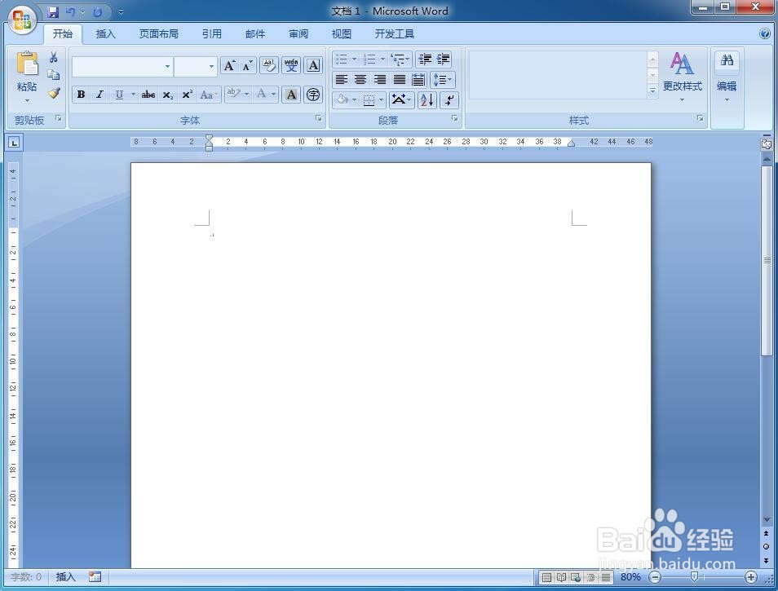Justify paragraph text
This screenshot has height=591, width=778.
tap(400, 79)
